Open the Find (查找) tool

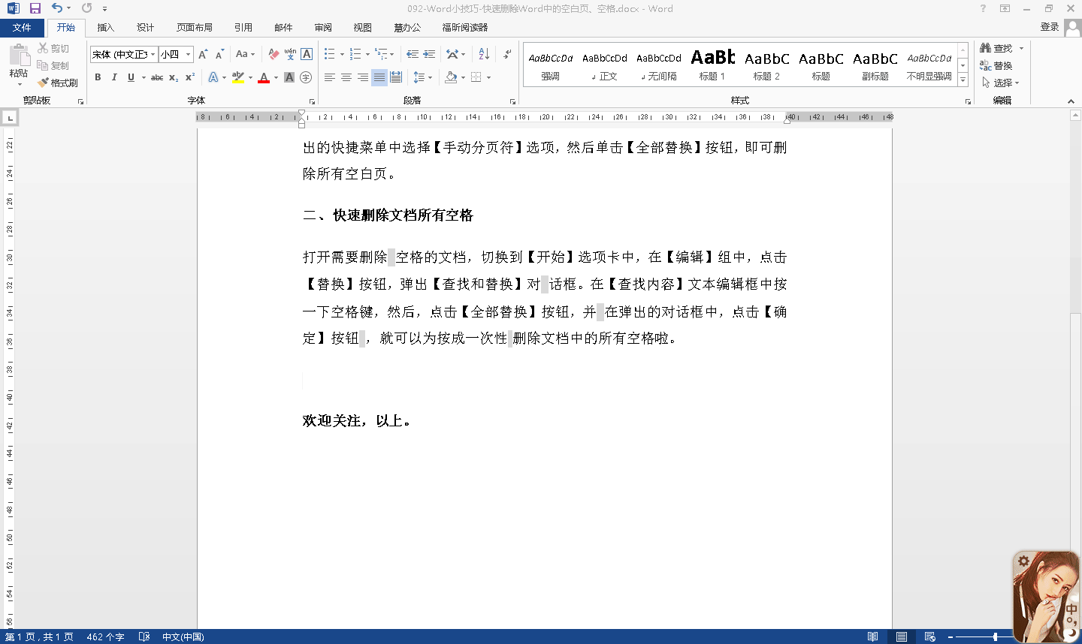click(x=1002, y=47)
